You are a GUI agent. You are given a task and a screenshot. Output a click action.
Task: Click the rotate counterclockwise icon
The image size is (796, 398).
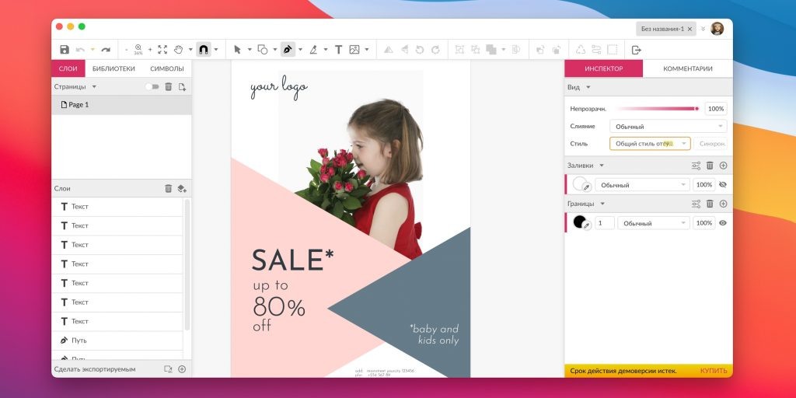pyautogui.click(x=420, y=50)
